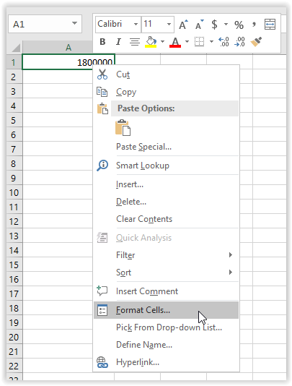This screenshot has width=292, height=386.
Task: Click the Format Painter brush
Action: 256,42
